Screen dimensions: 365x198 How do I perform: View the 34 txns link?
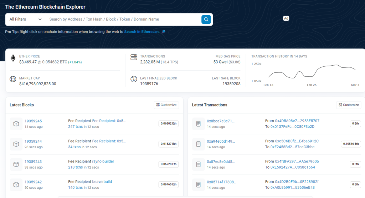pos(74,147)
